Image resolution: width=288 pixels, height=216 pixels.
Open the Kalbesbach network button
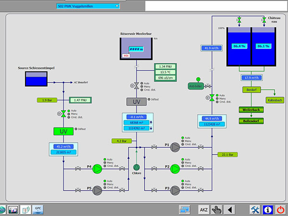pyautogui.click(x=275, y=100)
